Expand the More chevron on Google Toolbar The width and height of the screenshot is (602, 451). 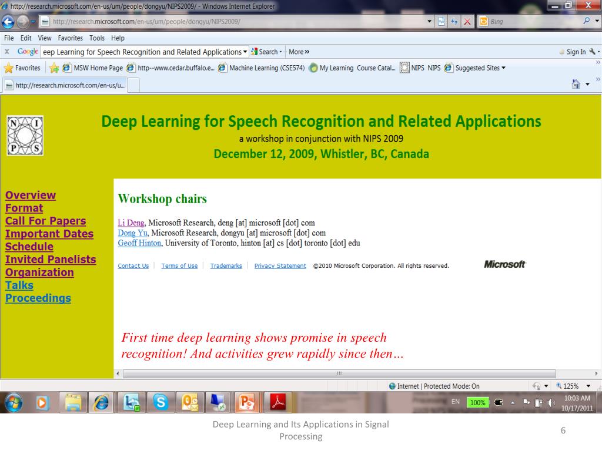click(x=299, y=52)
